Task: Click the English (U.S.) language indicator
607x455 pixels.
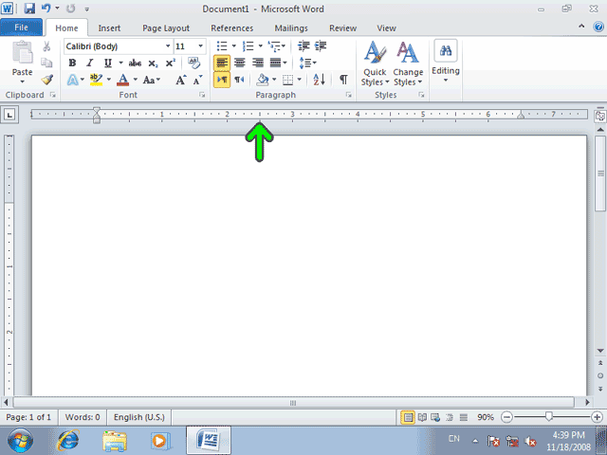Action: [x=139, y=417]
